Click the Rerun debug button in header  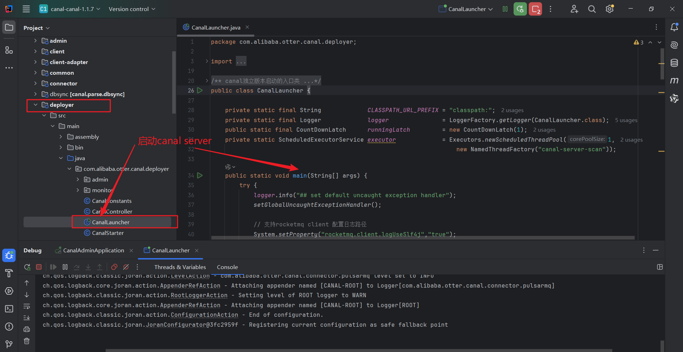point(520,9)
